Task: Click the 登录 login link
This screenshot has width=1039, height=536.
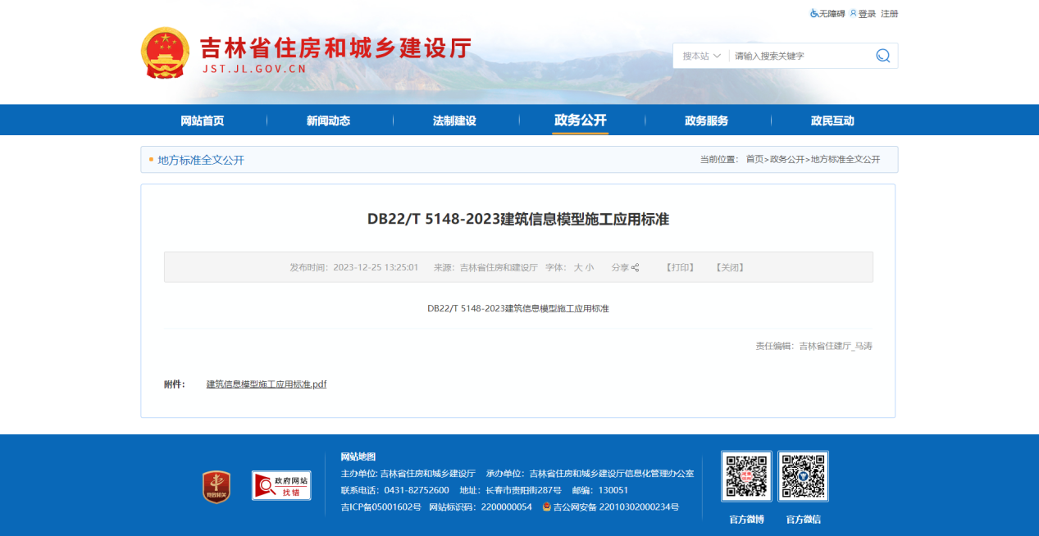Action: click(867, 14)
